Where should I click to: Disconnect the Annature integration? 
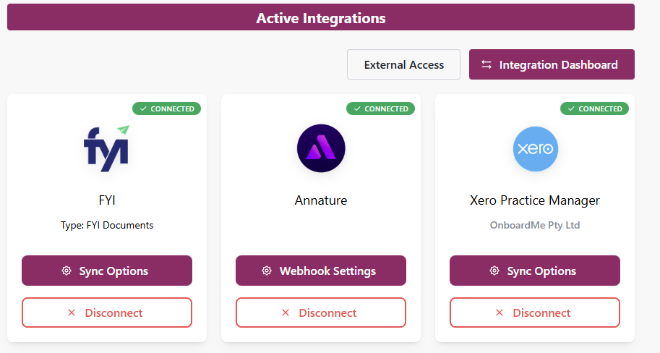[321, 312]
